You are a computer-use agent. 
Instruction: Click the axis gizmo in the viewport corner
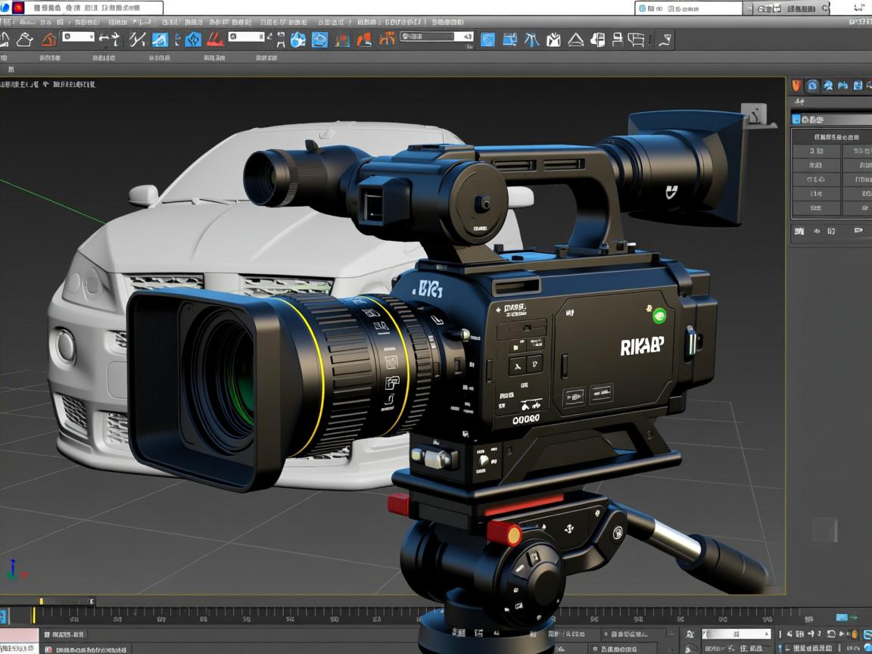[15, 569]
